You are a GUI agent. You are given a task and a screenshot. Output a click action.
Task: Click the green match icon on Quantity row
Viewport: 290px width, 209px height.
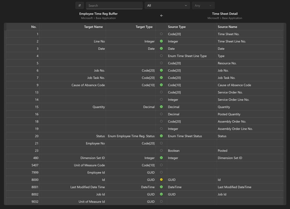click(x=161, y=107)
